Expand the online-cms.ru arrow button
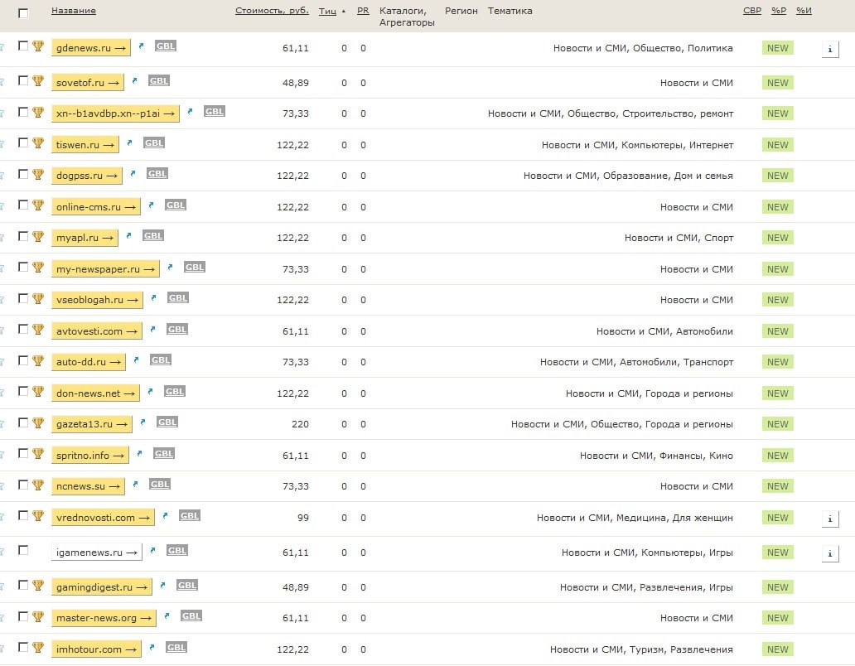Screen dimensions: 855x666 [x=95, y=207]
